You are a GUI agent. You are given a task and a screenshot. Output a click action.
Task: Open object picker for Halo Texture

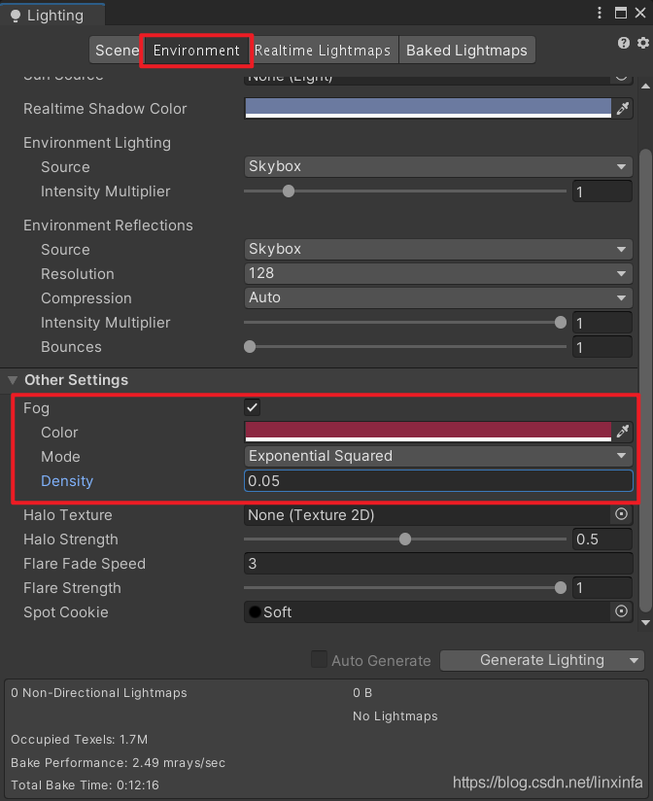(x=621, y=514)
